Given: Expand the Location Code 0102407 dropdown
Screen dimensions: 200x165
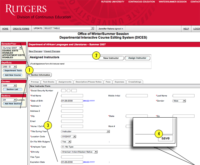Looking at the screenshot, I should pos(69,137).
